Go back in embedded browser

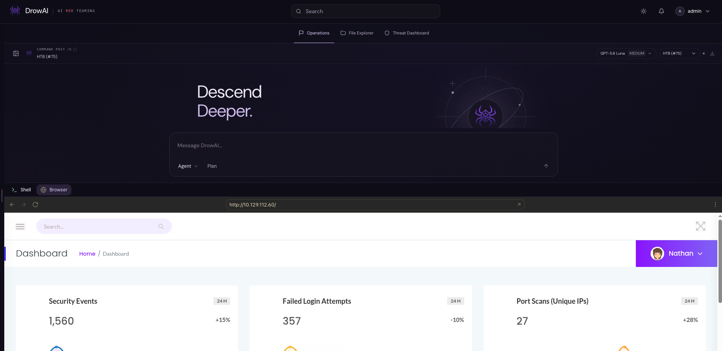coord(12,205)
